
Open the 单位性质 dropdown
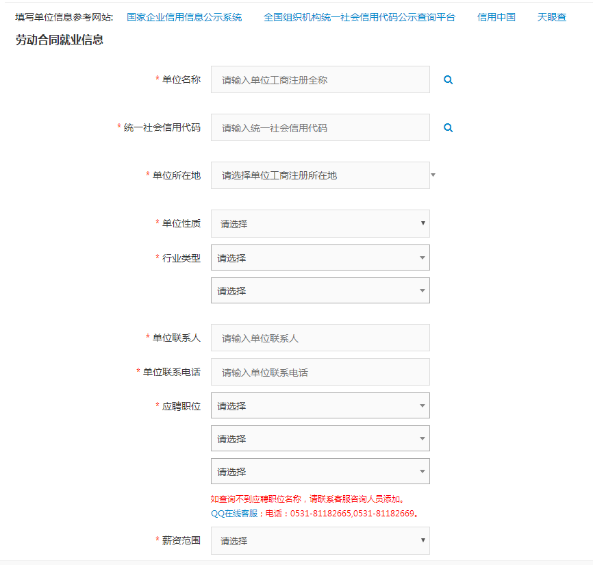(320, 224)
